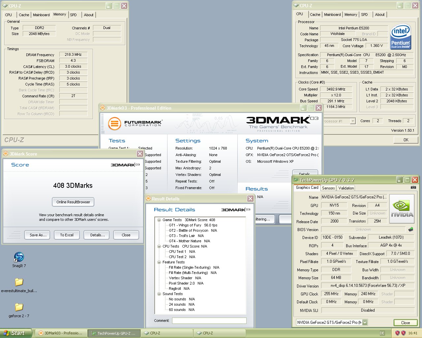The width and height of the screenshot is (422, 338).
Task: Click DE language indicator in taskbar
Action: tap(382, 333)
